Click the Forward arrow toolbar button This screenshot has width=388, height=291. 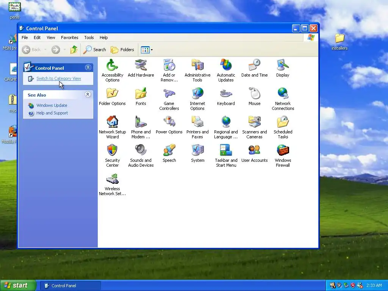coord(56,50)
